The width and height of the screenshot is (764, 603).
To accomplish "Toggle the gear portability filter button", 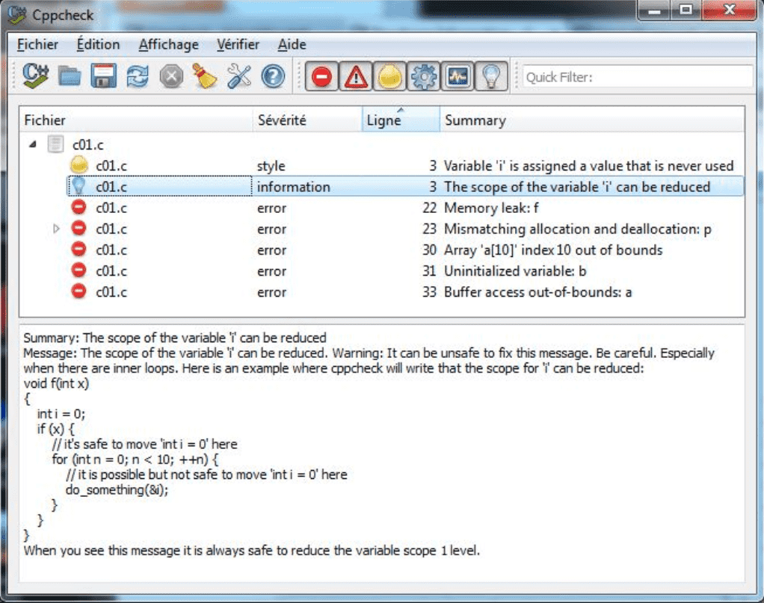I will click(424, 76).
